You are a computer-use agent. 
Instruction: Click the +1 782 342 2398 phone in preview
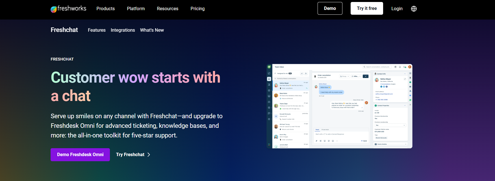(x=381, y=100)
